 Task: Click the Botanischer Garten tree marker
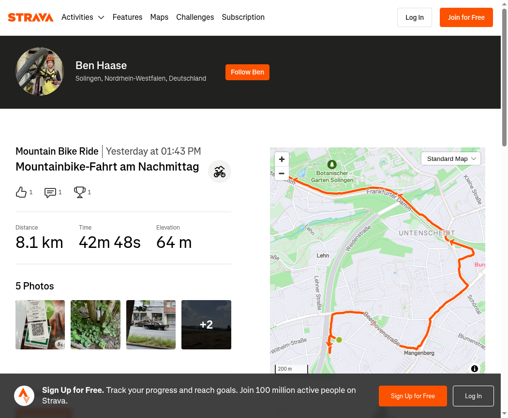[x=332, y=164]
